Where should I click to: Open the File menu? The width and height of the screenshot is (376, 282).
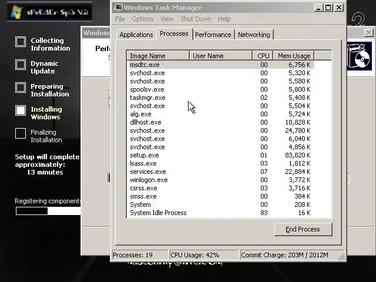tap(120, 19)
